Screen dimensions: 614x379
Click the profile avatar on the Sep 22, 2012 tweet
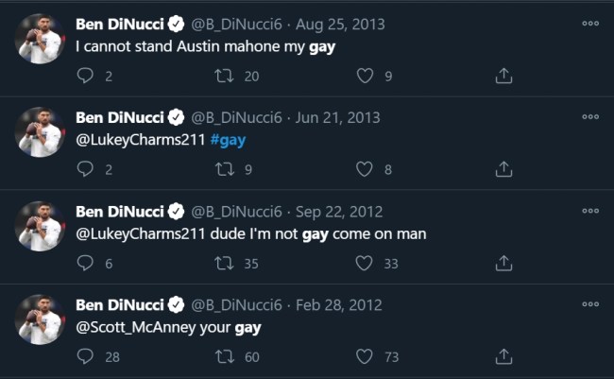(x=39, y=225)
